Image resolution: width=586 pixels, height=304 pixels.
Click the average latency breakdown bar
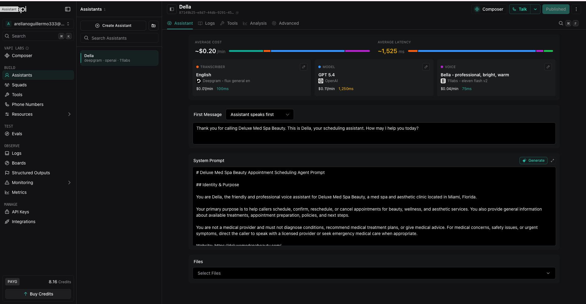[480, 51]
